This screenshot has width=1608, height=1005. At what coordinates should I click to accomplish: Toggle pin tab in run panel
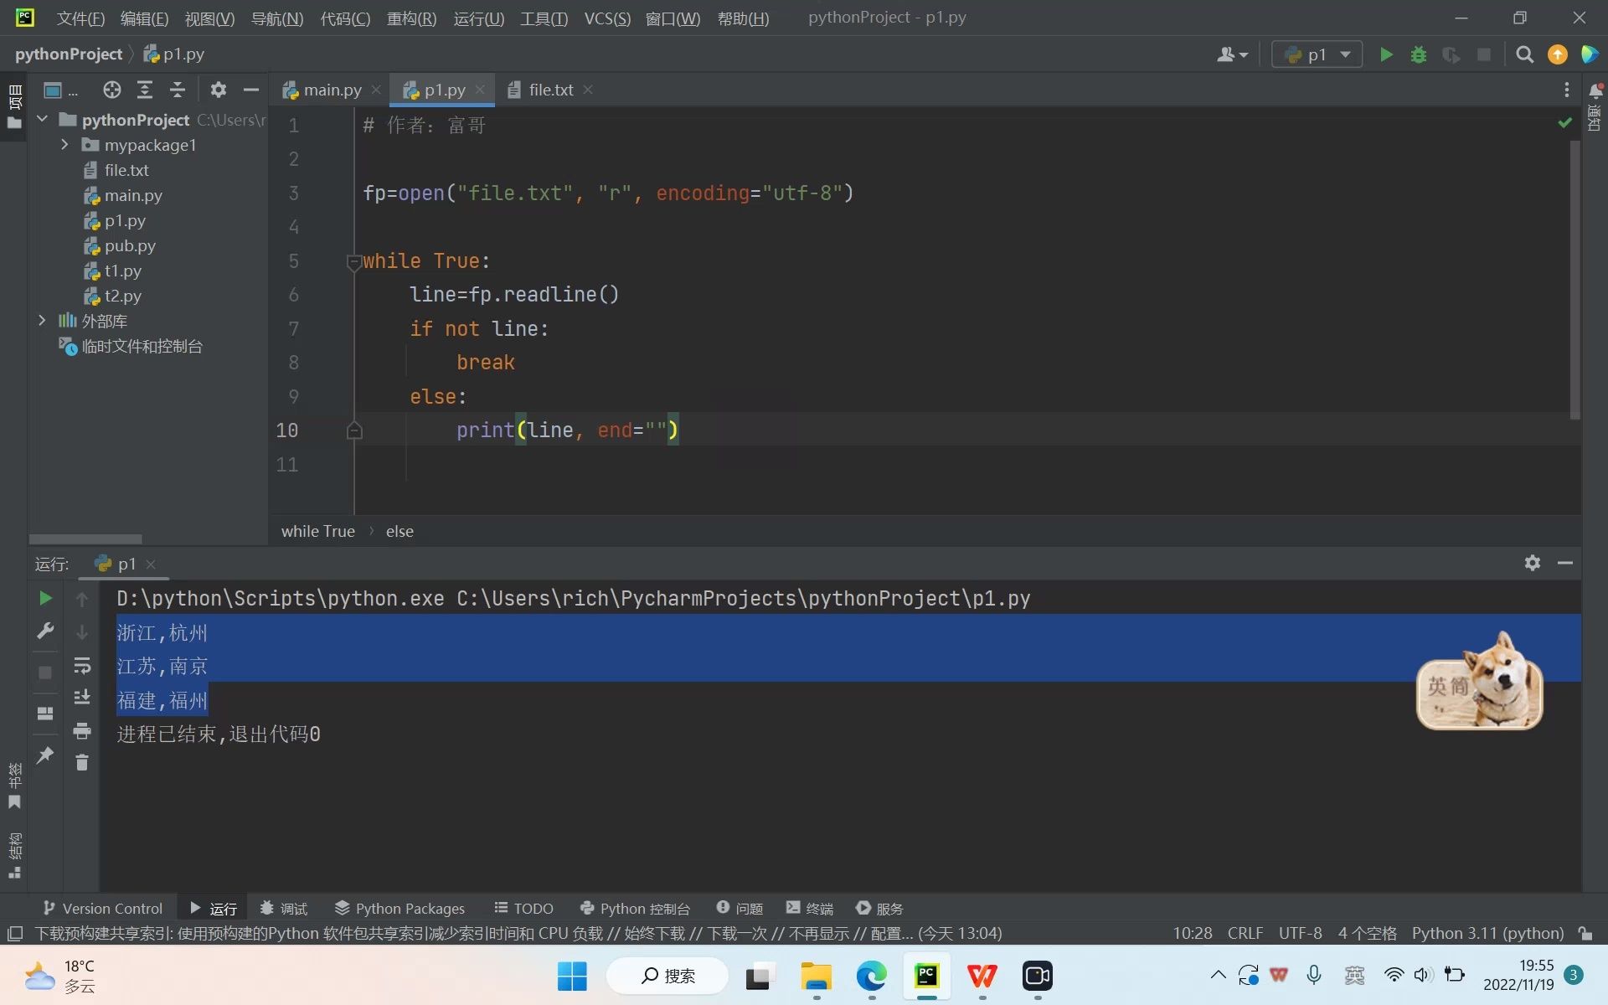(x=45, y=755)
